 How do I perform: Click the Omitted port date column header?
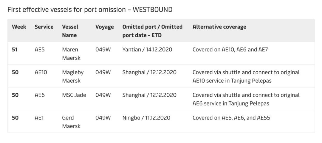(152, 31)
